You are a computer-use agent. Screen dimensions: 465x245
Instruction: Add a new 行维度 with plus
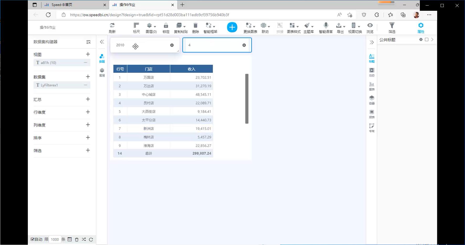click(88, 112)
